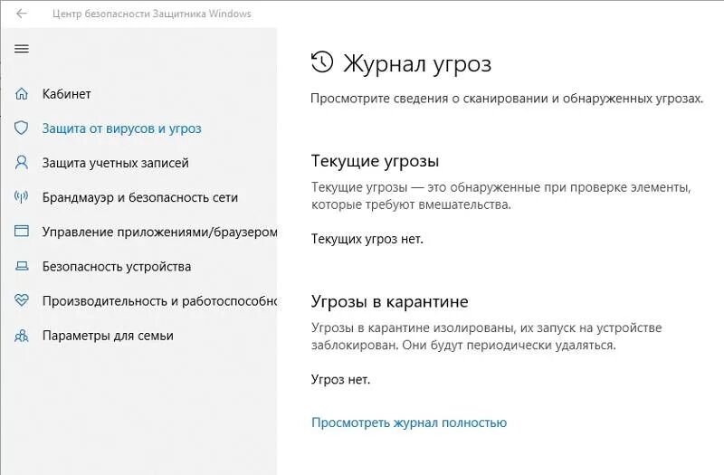Select Защита от вирусов и угроз
The height and width of the screenshot is (475, 724).
121,128
